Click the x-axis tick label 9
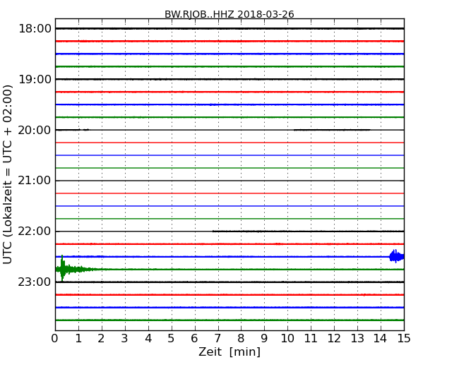The height and width of the screenshot is (367, 459). coord(264,339)
